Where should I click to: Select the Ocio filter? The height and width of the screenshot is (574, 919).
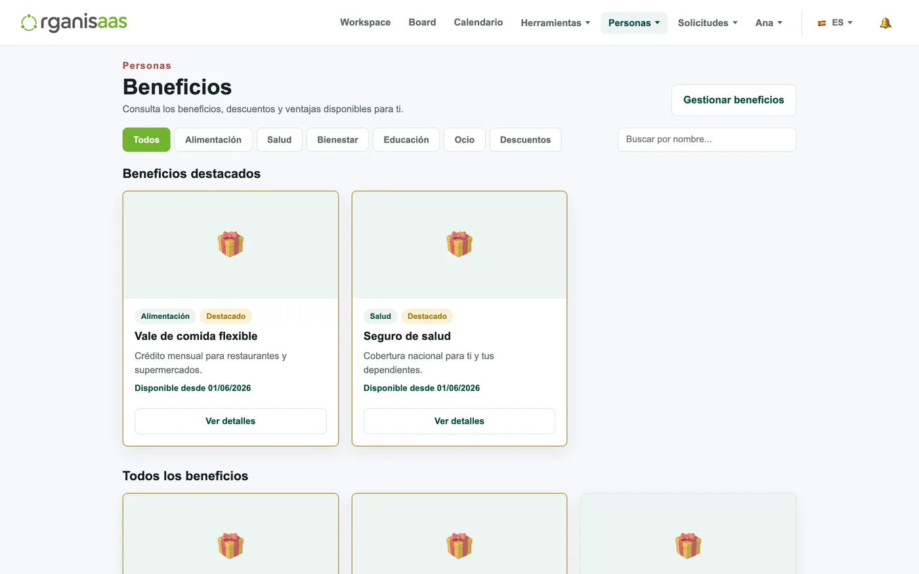pos(465,140)
